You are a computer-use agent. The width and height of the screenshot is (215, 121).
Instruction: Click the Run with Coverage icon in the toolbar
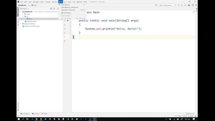[x=182, y=5]
